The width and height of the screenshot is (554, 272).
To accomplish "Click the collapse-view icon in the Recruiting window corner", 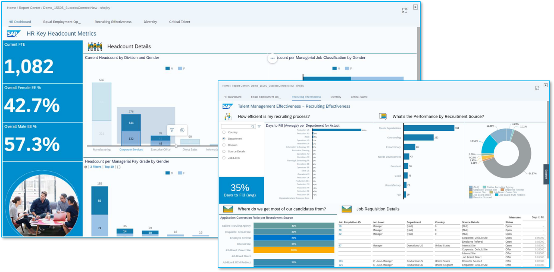I will [536, 87].
